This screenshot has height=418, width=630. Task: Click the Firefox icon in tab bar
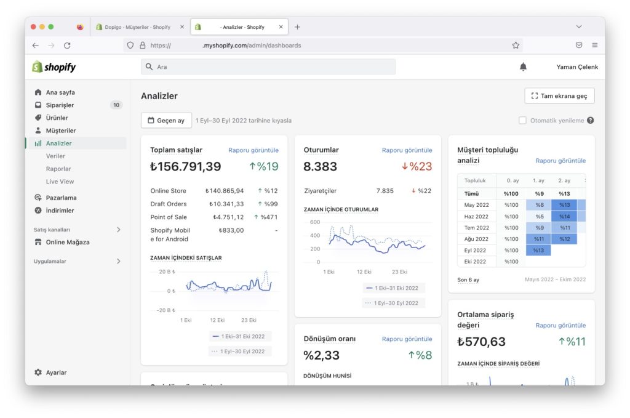point(80,27)
